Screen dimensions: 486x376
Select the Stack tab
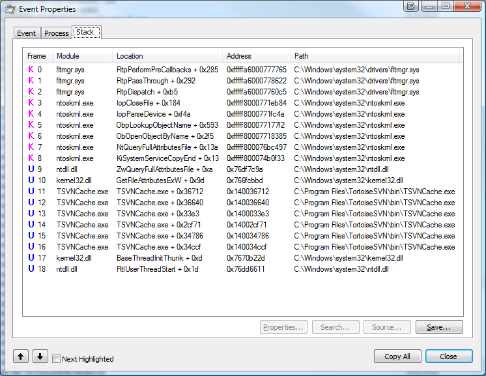(86, 32)
